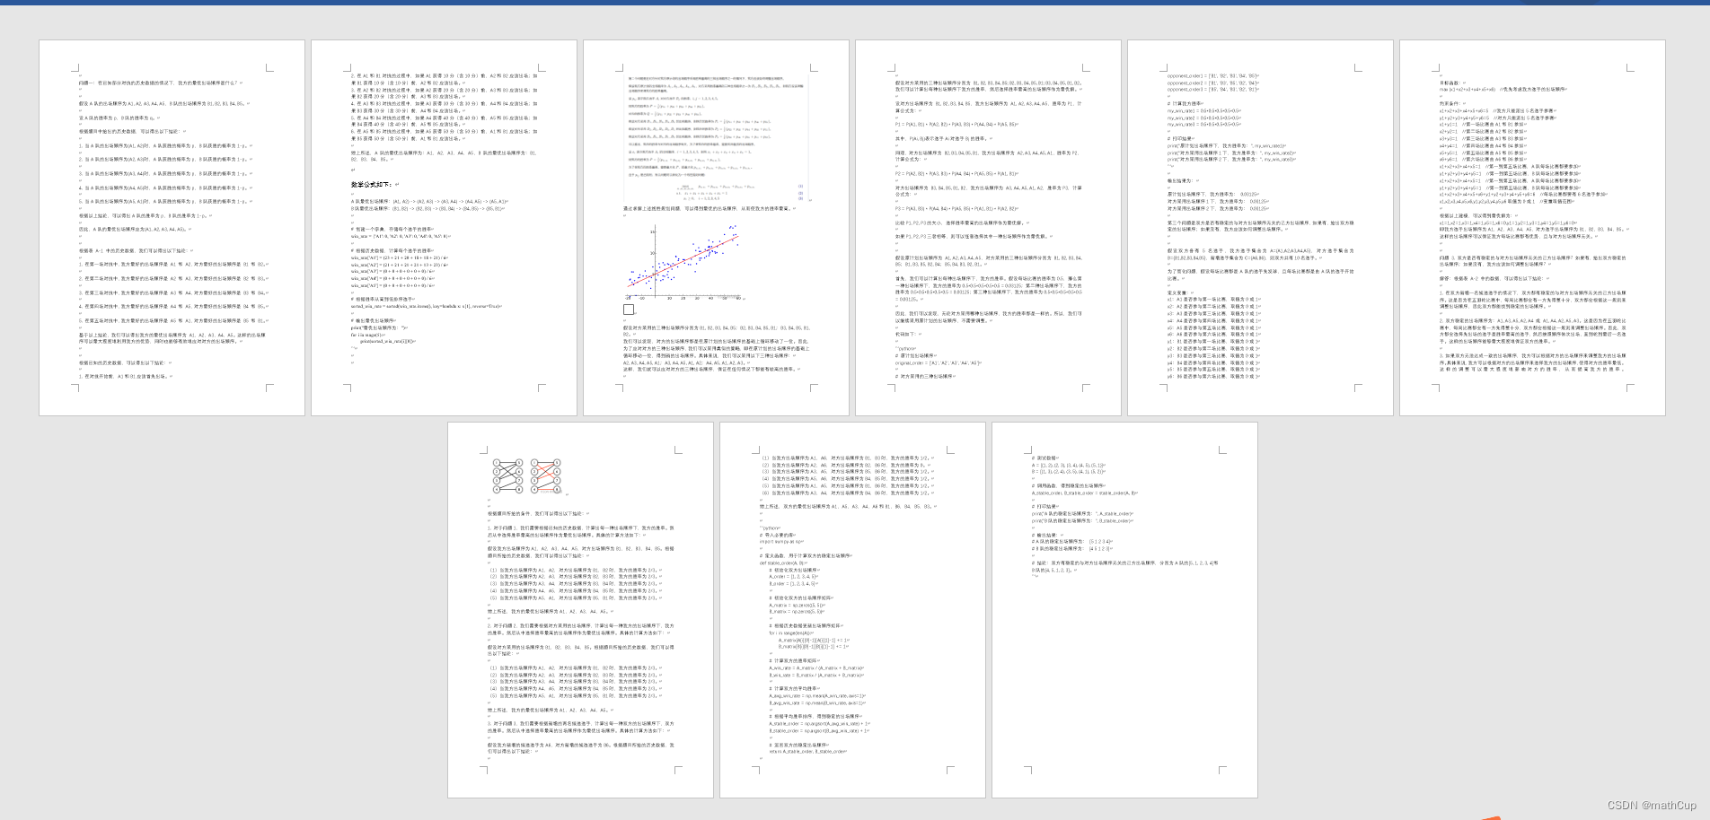
Task: Click the paragraph starting "问题 3" on page six
Action: coord(1532,261)
